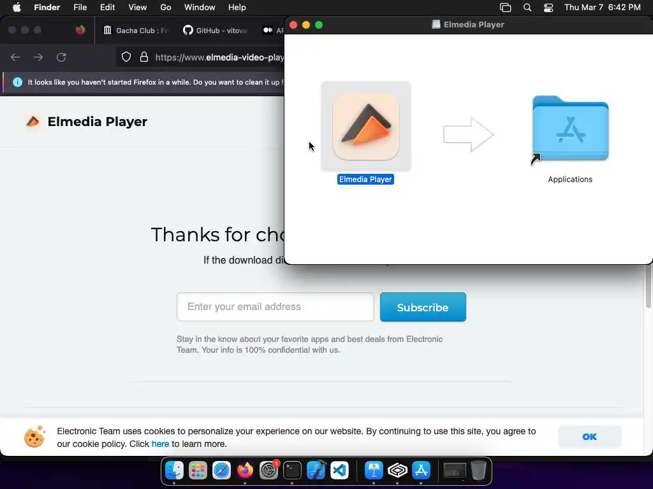The image size is (653, 489).
Task: Click the Elmedia Player logo on webpage
Action: 33,122
